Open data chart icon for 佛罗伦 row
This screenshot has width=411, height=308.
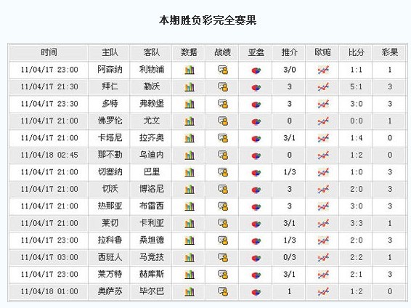(190, 121)
